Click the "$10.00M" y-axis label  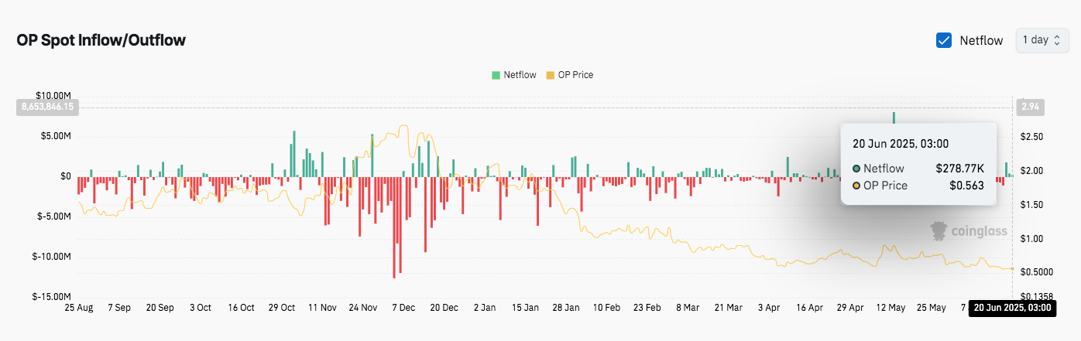tap(55, 95)
